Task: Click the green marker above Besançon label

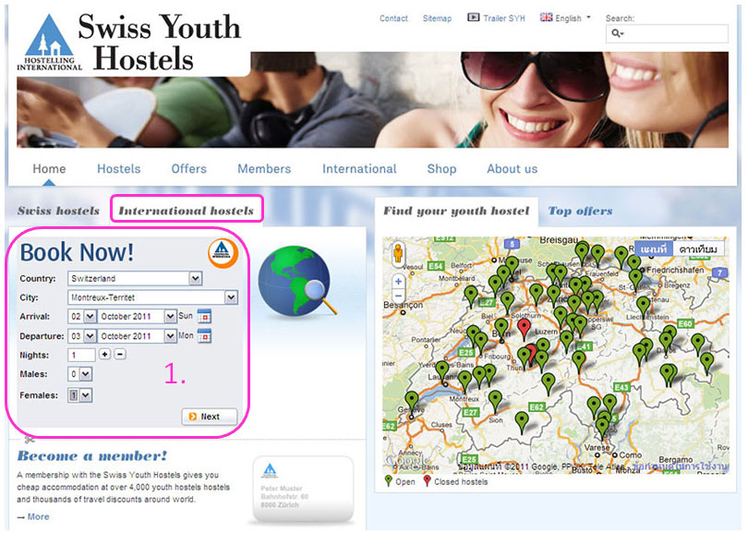Action: [x=471, y=297]
